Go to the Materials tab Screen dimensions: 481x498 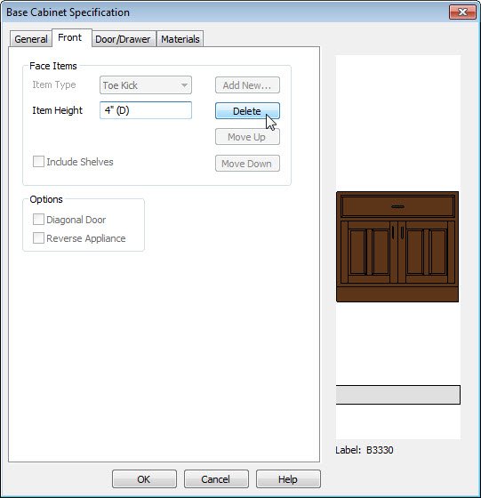point(180,39)
